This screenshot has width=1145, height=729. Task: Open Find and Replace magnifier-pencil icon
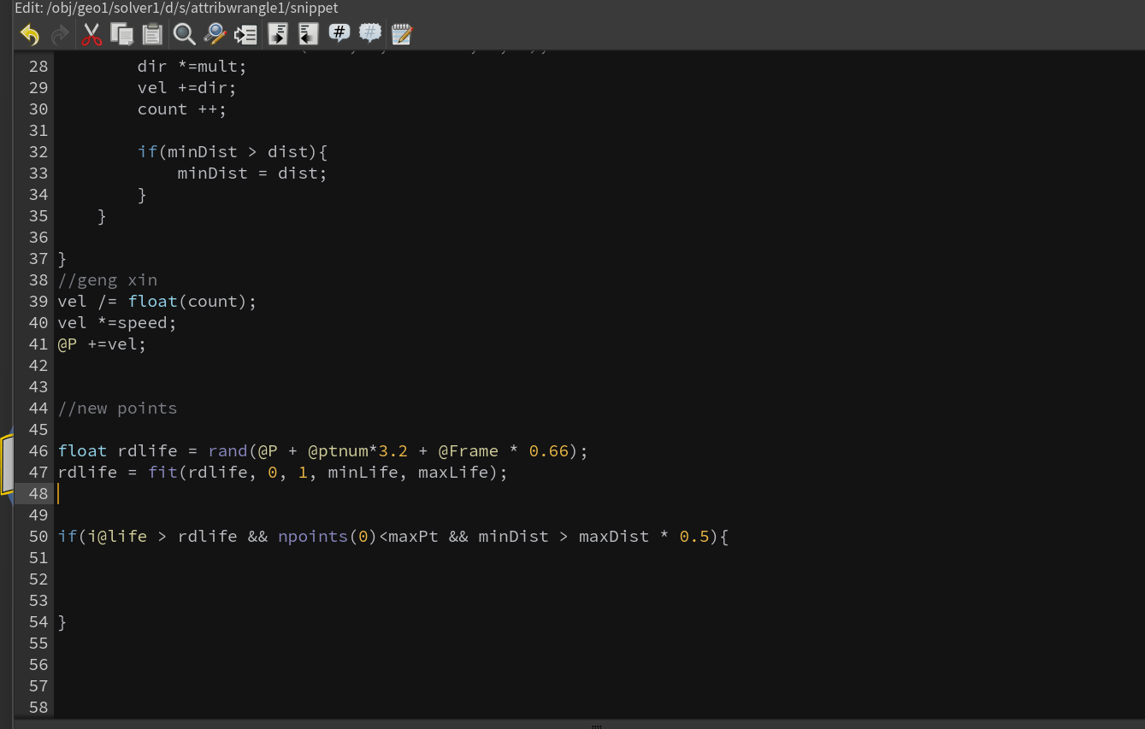215,34
